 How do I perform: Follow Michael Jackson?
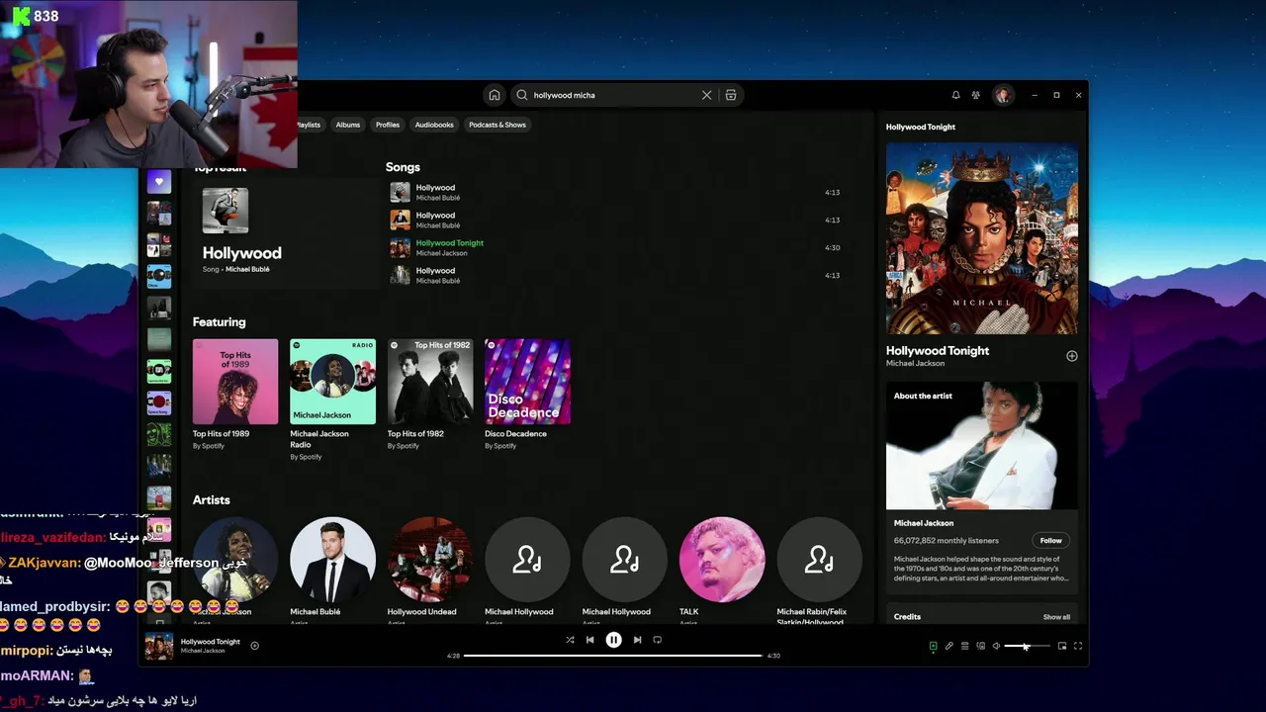coord(1050,540)
